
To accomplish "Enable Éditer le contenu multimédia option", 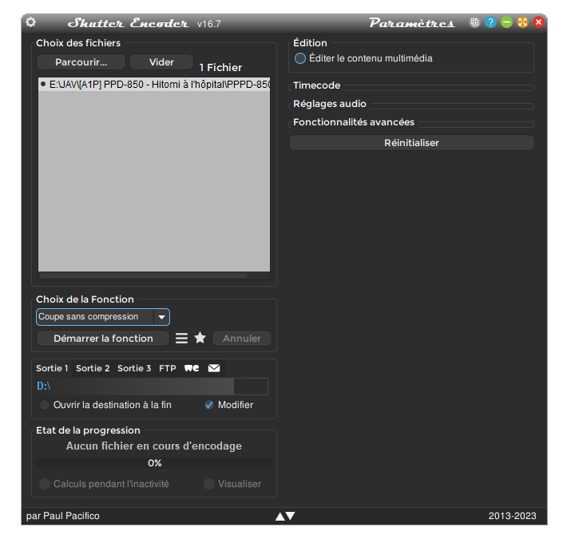I will [300, 58].
